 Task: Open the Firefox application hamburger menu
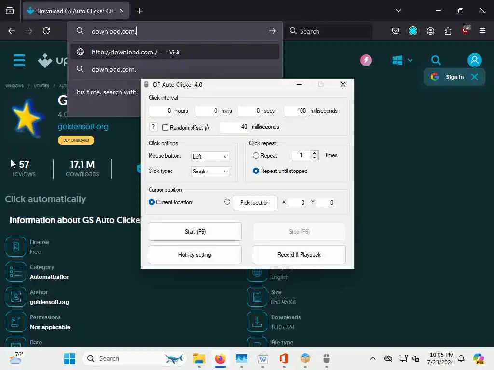(482, 31)
